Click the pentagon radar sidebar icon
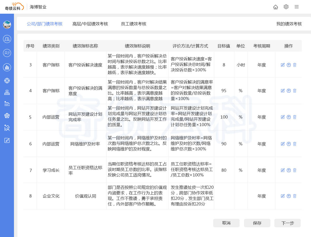The width and height of the screenshot is (311, 237). tap(7, 116)
